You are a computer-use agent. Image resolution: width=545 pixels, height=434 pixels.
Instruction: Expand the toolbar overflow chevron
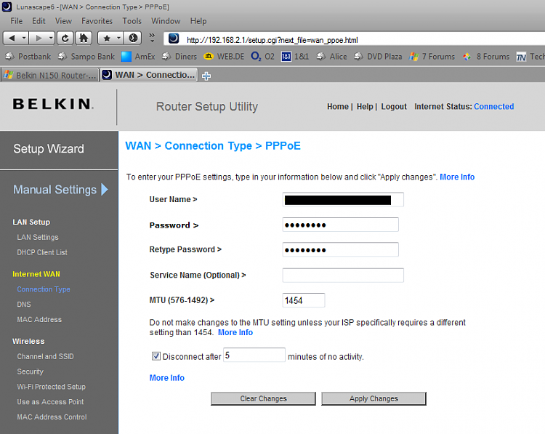152,38
